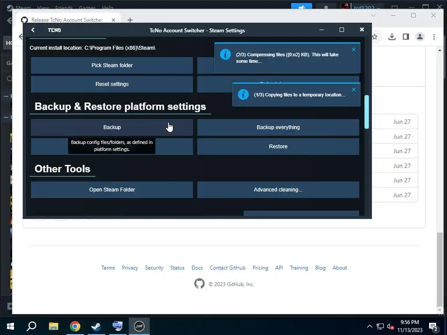
Task: Open GitHub About link
Action: [340, 268]
